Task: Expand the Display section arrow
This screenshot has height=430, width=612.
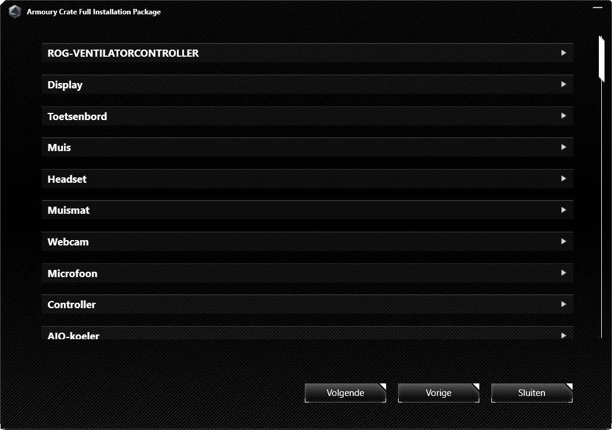Action: tap(563, 84)
